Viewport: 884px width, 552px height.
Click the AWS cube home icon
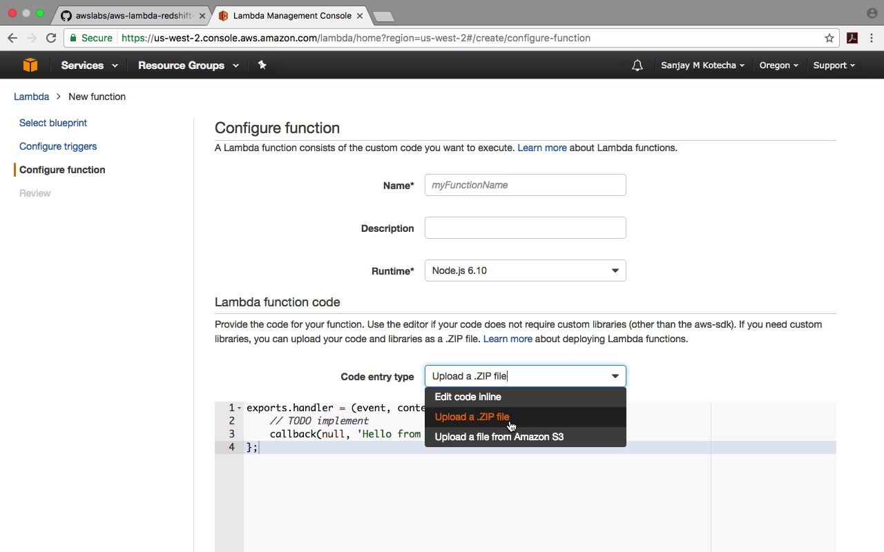point(30,65)
